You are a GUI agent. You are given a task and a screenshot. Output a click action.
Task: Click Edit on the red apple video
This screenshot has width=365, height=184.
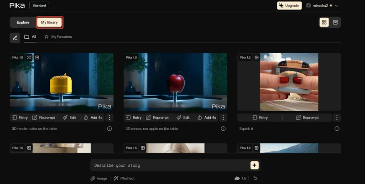182,118
